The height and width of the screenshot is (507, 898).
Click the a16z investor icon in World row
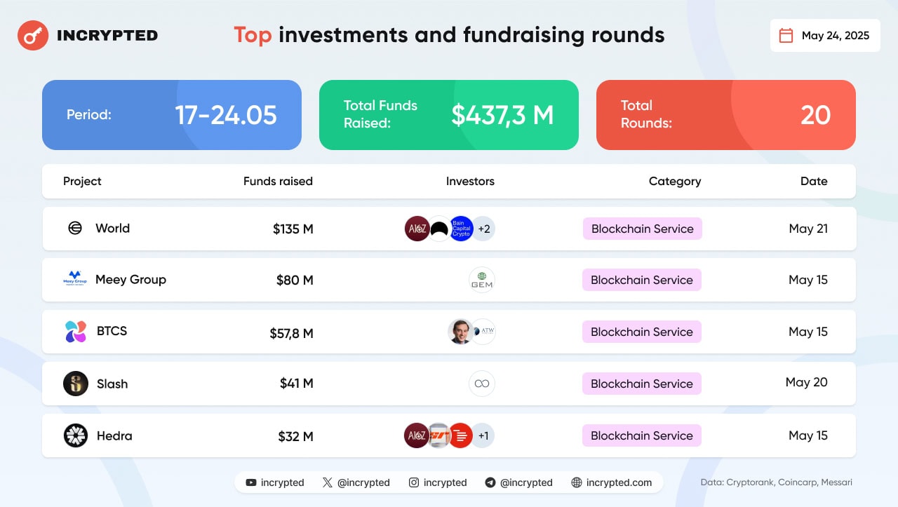pyautogui.click(x=417, y=229)
